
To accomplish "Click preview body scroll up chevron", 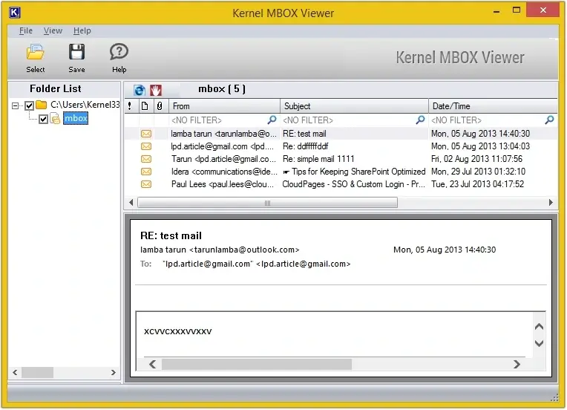I will (x=539, y=327).
